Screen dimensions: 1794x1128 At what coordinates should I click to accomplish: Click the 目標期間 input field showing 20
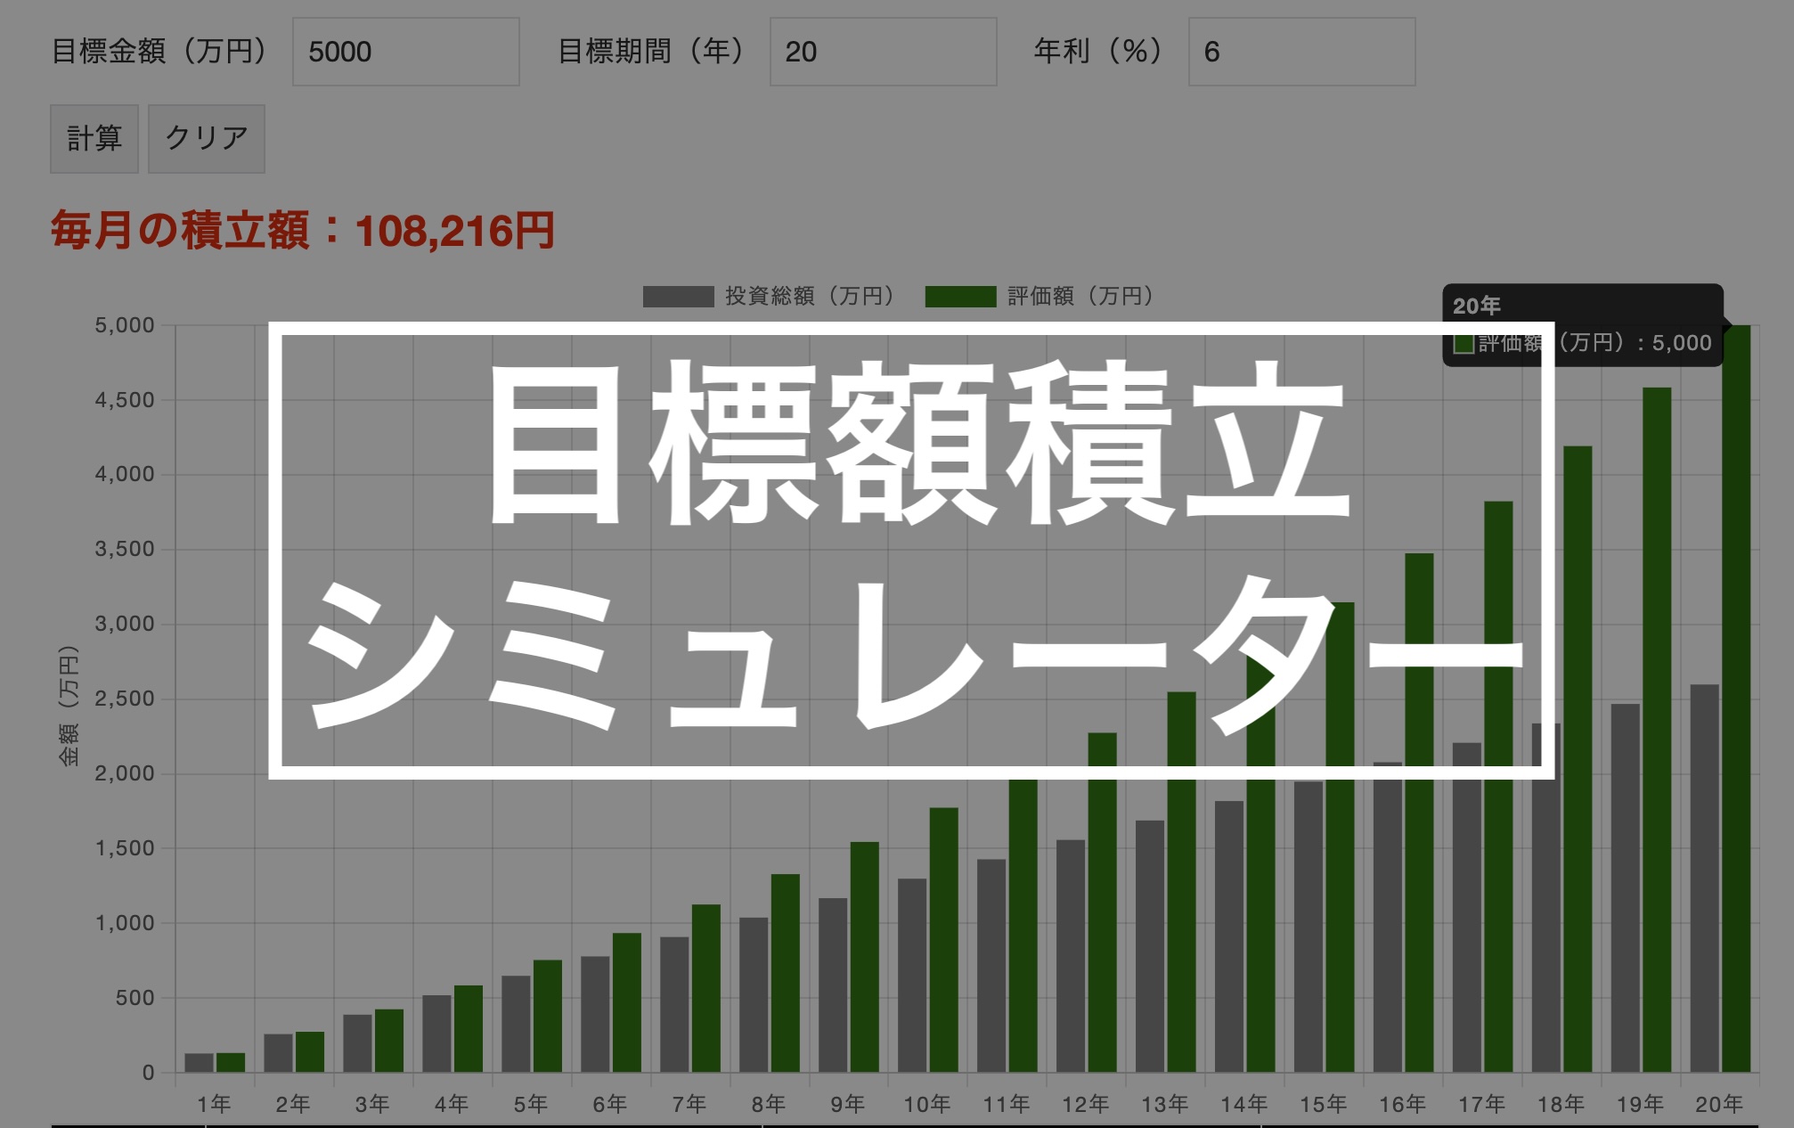[883, 52]
